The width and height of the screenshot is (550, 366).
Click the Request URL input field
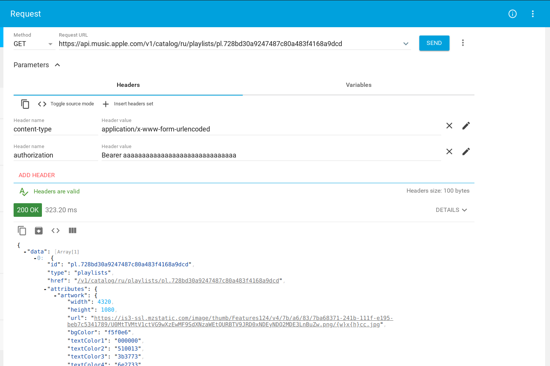pyautogui.click(x=227, y=44)
